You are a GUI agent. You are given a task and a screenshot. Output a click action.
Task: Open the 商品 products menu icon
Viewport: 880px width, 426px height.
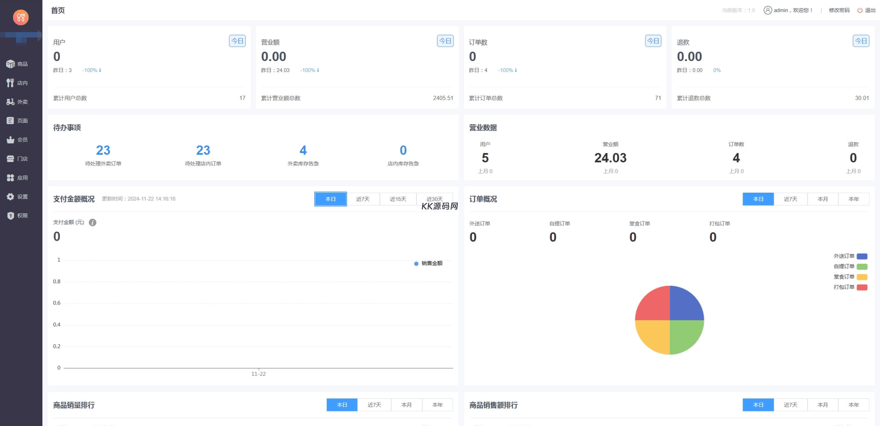coord(10,64)
